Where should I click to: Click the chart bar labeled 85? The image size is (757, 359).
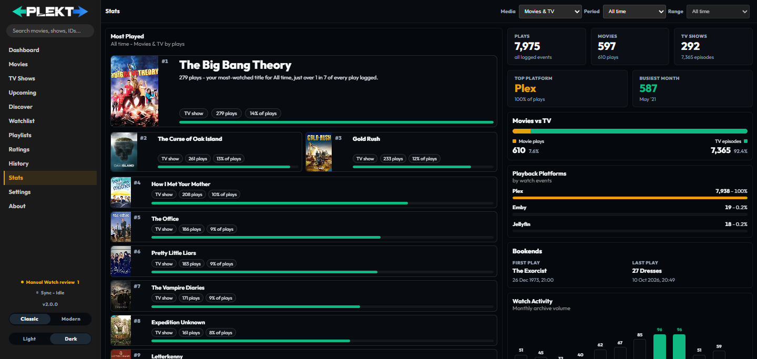[x=640, y=349]
